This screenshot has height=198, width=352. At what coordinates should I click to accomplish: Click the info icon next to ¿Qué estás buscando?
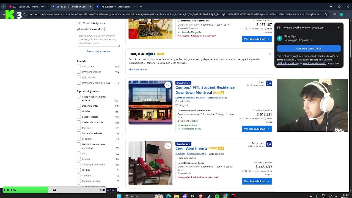105,29
